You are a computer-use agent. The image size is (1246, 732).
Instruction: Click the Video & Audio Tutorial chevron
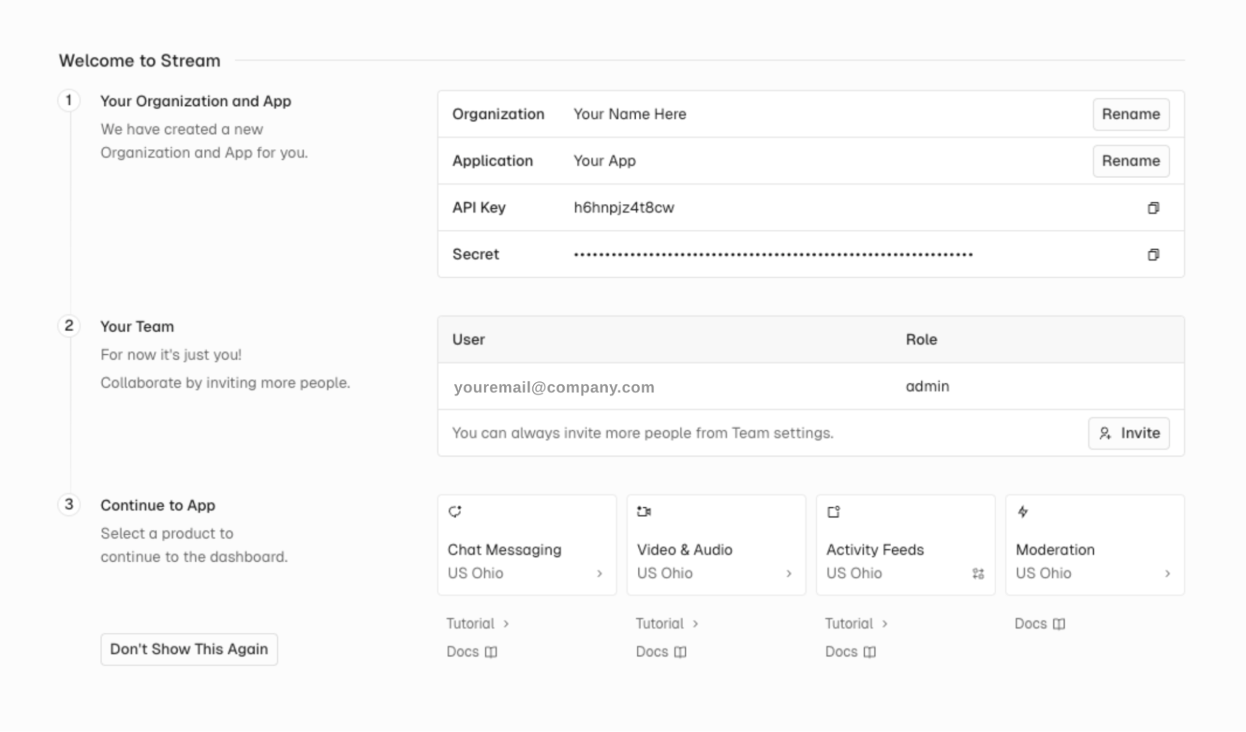coord(696,624)
